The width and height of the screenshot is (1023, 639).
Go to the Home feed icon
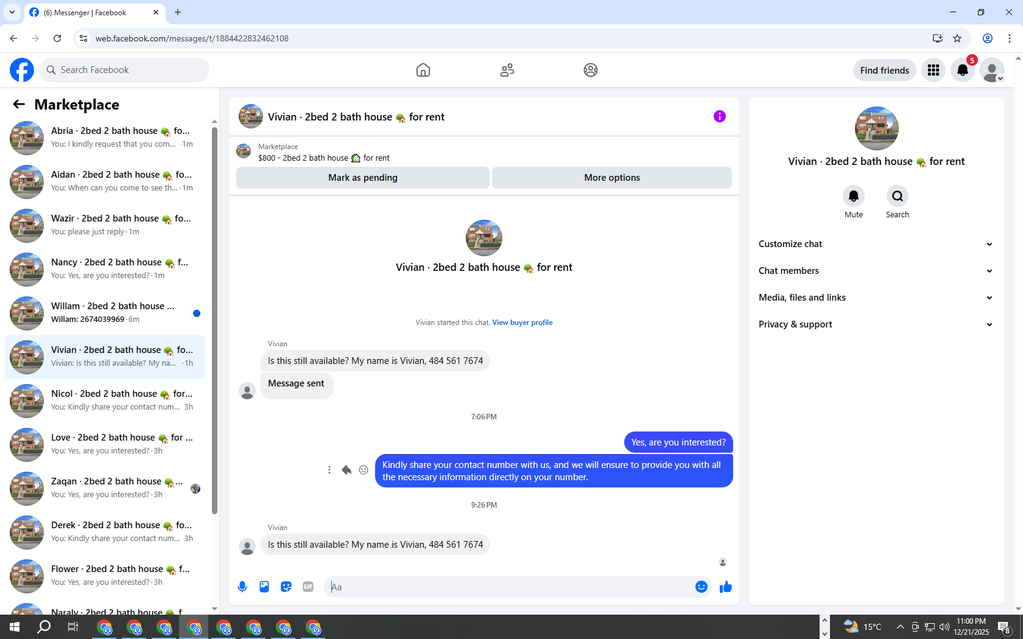tap(423, 70)
